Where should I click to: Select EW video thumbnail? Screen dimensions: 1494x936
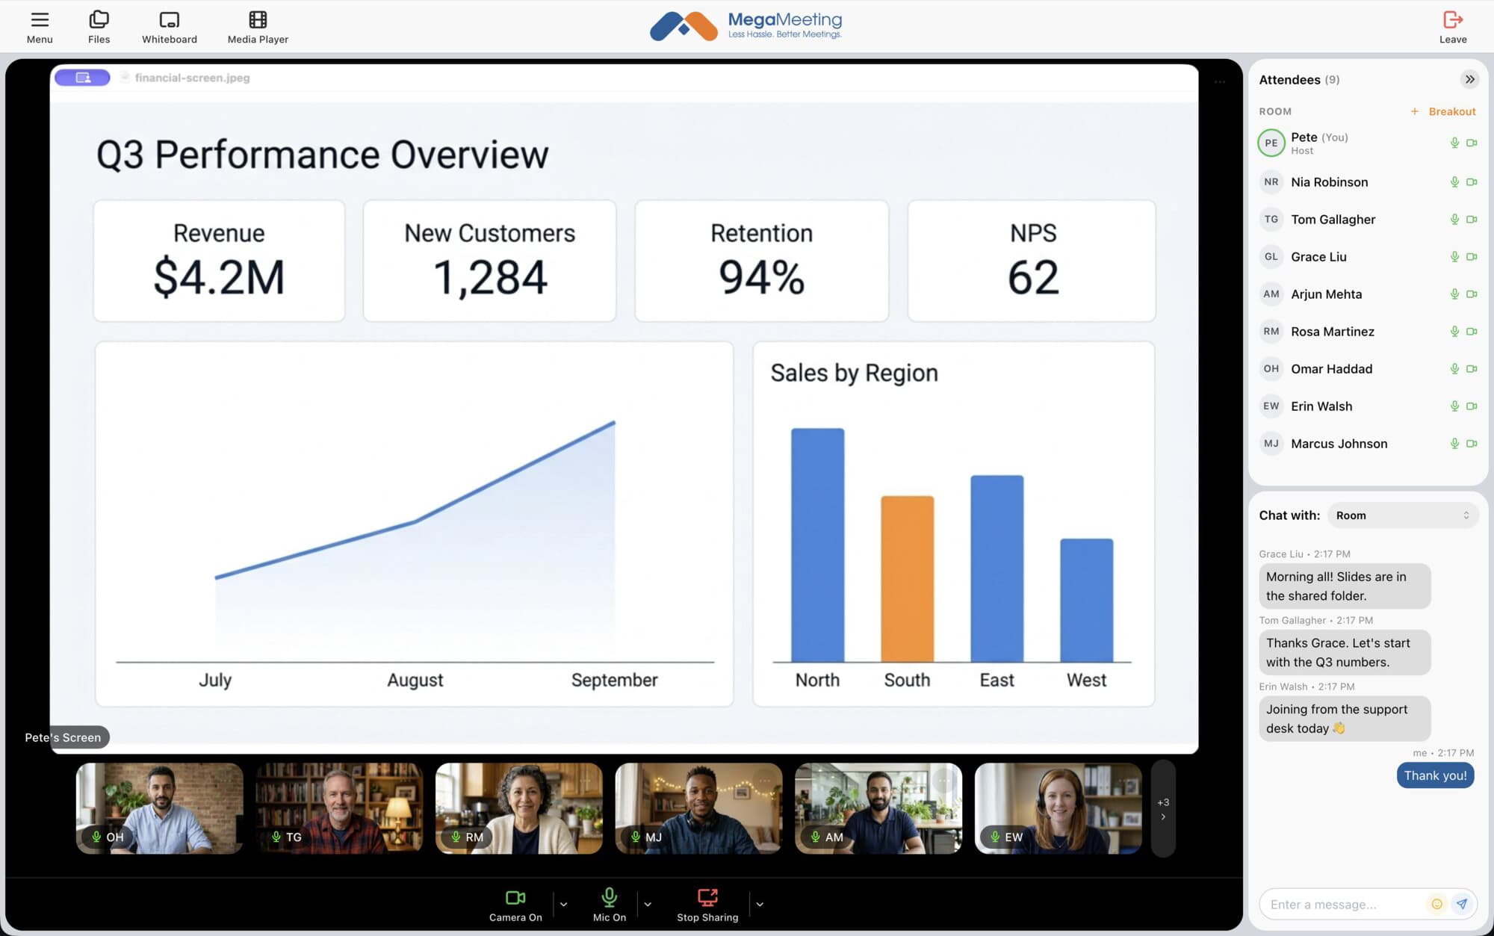[1058, 808]
